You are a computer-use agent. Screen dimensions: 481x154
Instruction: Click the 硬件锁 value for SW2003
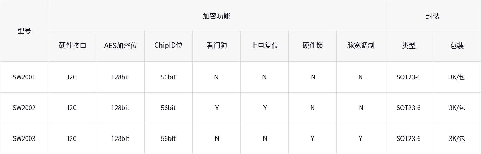(313, 138)
